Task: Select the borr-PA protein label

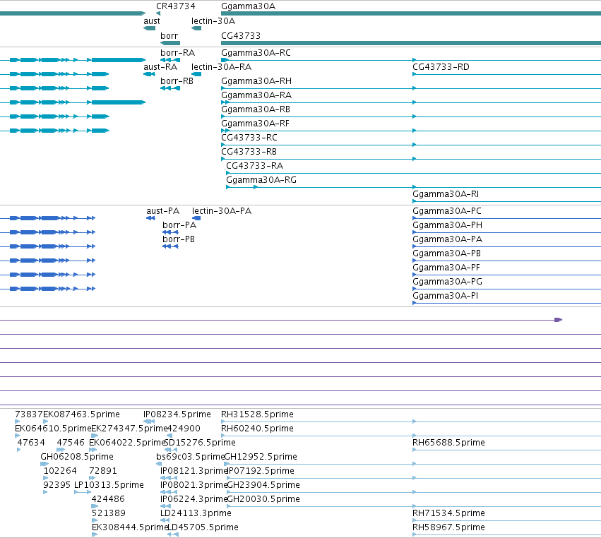Action: coord(179,225)
